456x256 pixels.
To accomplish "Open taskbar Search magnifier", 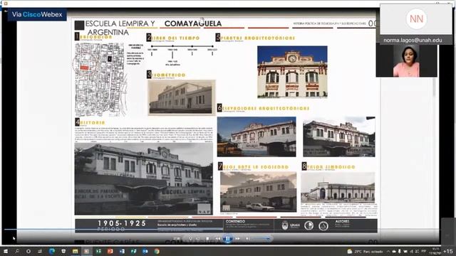I will tap(17, 251).
